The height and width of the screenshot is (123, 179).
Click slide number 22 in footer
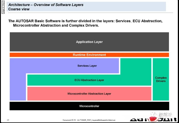pos(8,120)
